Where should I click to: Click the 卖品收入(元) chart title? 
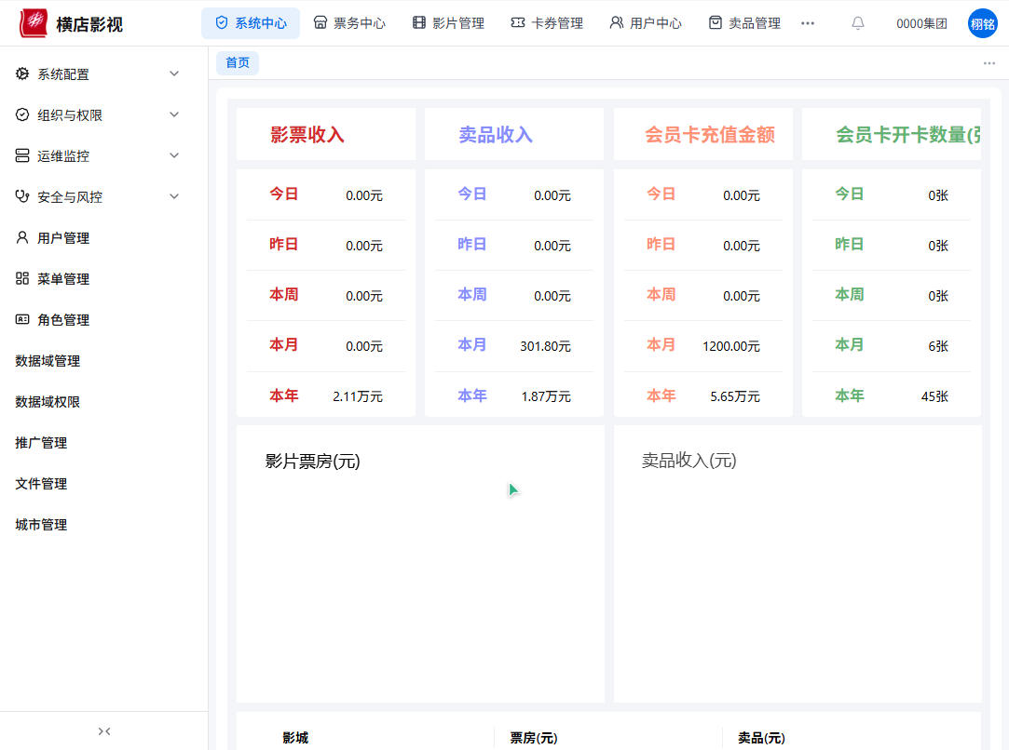689,461
